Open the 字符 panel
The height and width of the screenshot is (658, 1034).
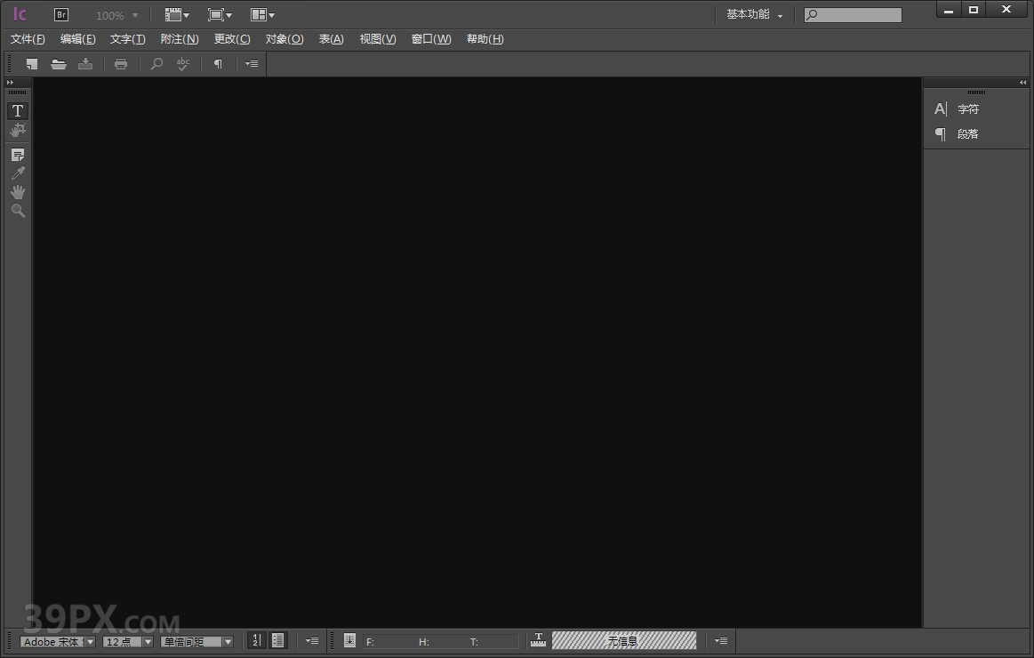click(968, 108)
